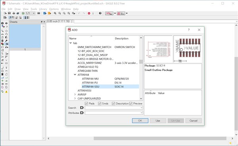Select the Text tool in sidebar

click(6, 68)
